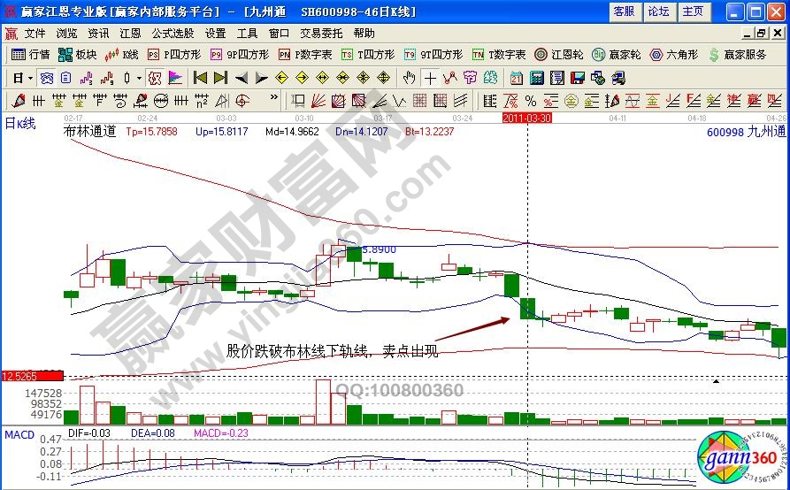Image resolution: width=790 pixels, height=490 pixels.
Task: Open the 行情 market quotes view
Action: click(x=31, y=54)
